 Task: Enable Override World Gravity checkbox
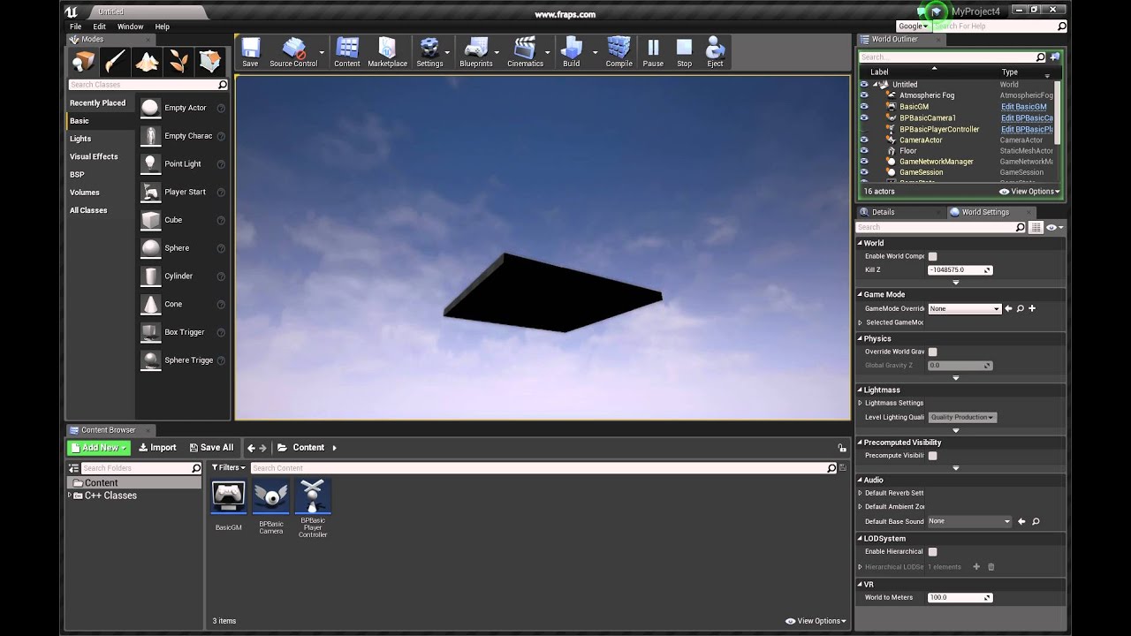pos(932,352)
